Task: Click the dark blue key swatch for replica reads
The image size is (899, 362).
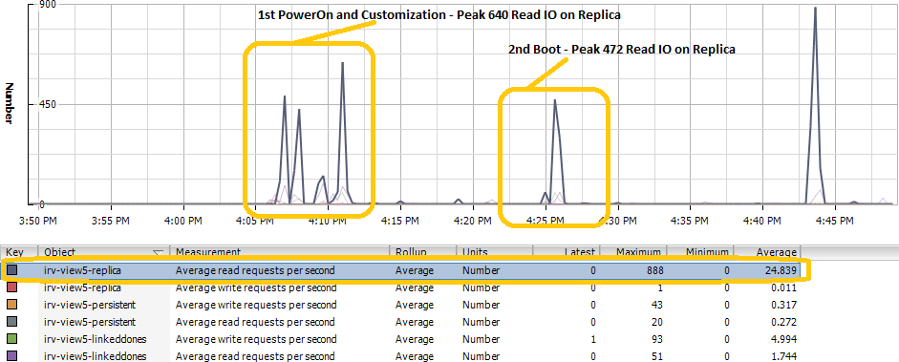Action: (12, 270)
